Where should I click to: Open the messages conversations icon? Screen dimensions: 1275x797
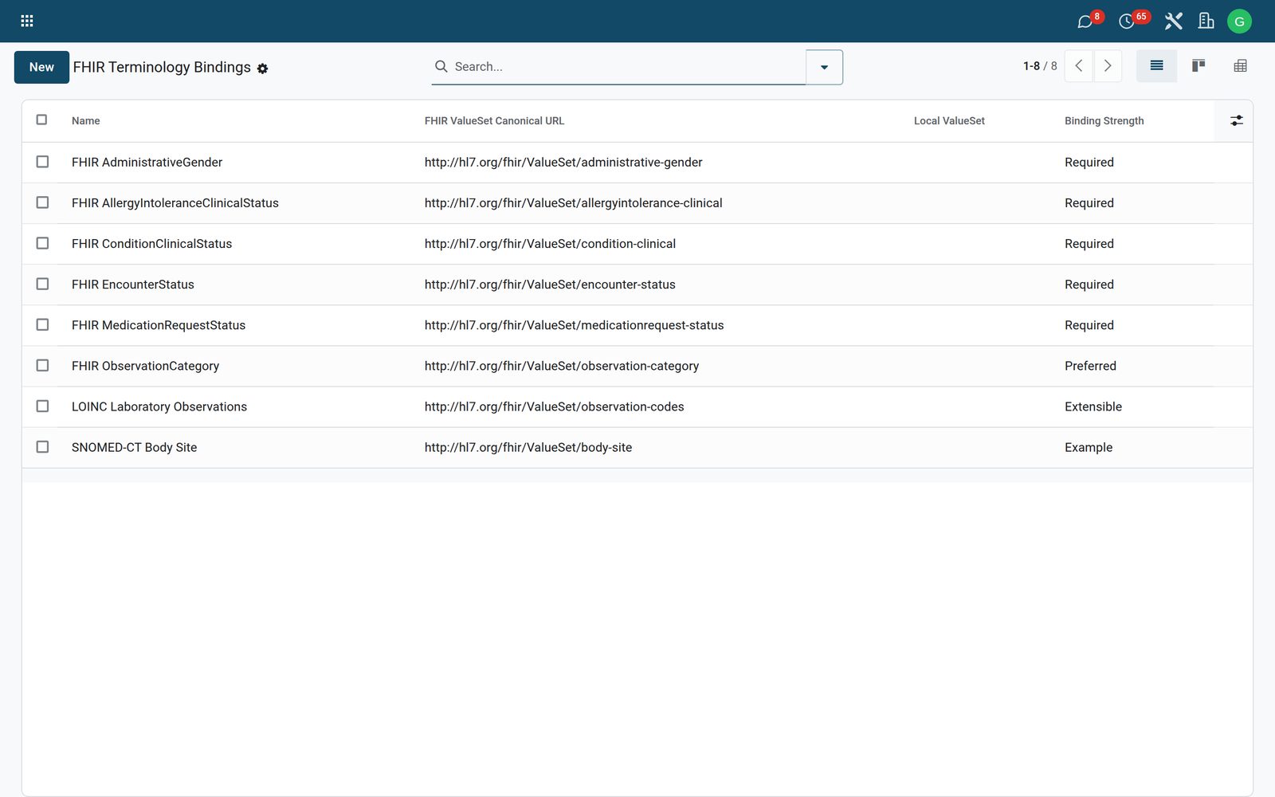coord(1085,22)
